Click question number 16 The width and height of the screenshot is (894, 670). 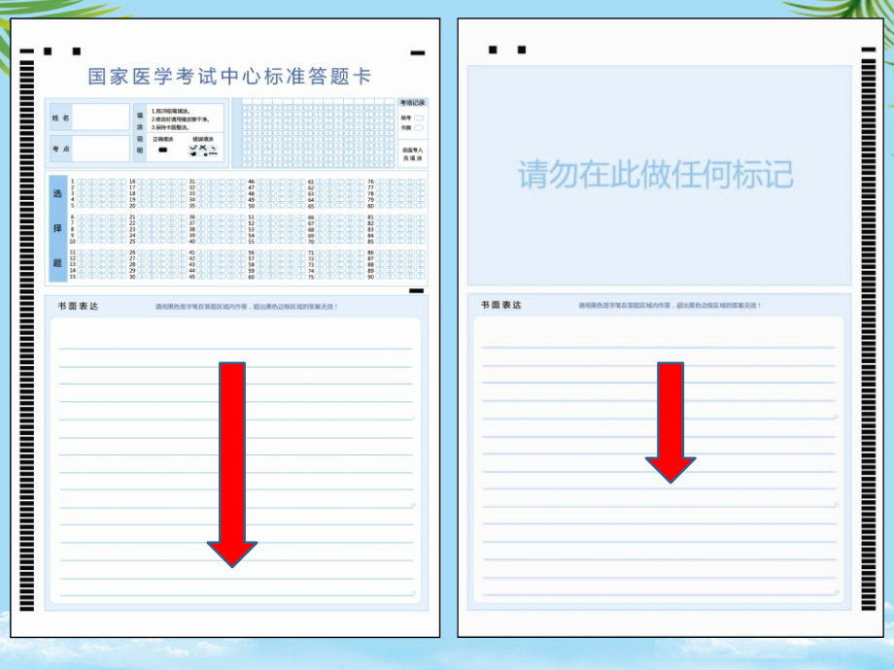tap(132, 182)
